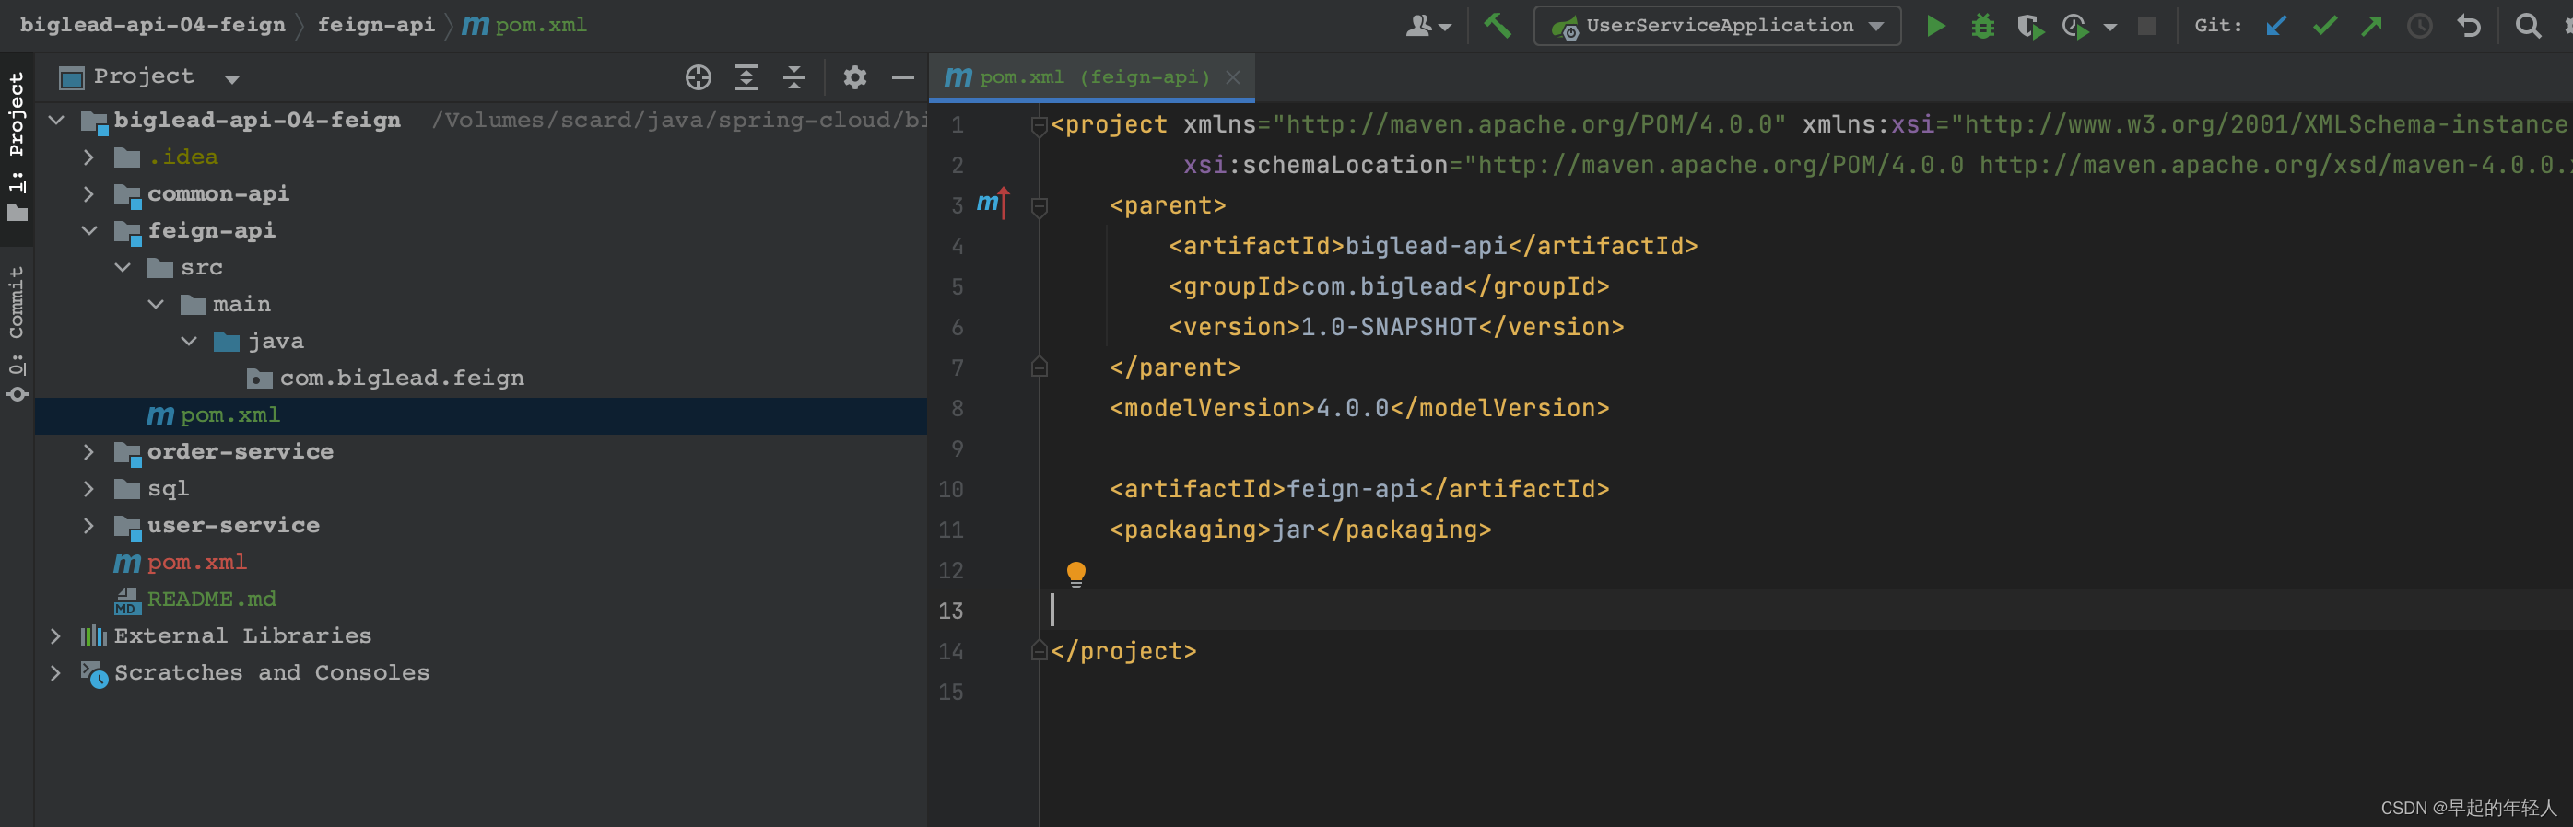Image resolution: width=2573 pixels, height=827 pixels.
Task: Click the Build project hammer icon
Action: point(1497,26)
